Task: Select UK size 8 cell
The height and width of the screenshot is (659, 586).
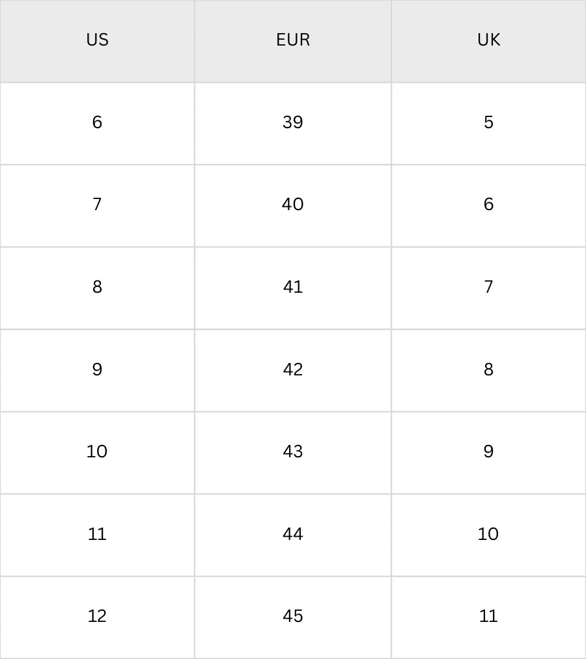Action: point(488,370)
